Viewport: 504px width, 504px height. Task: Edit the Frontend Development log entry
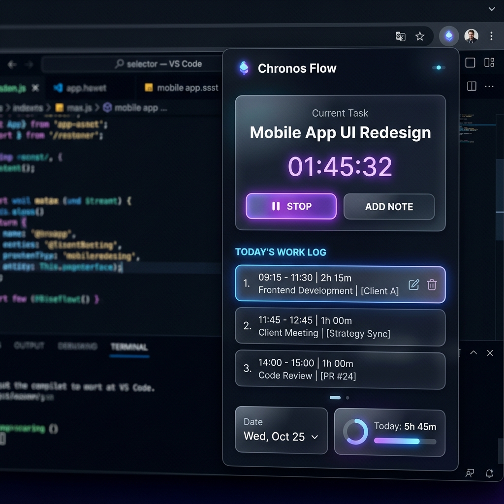coord(413,284)
